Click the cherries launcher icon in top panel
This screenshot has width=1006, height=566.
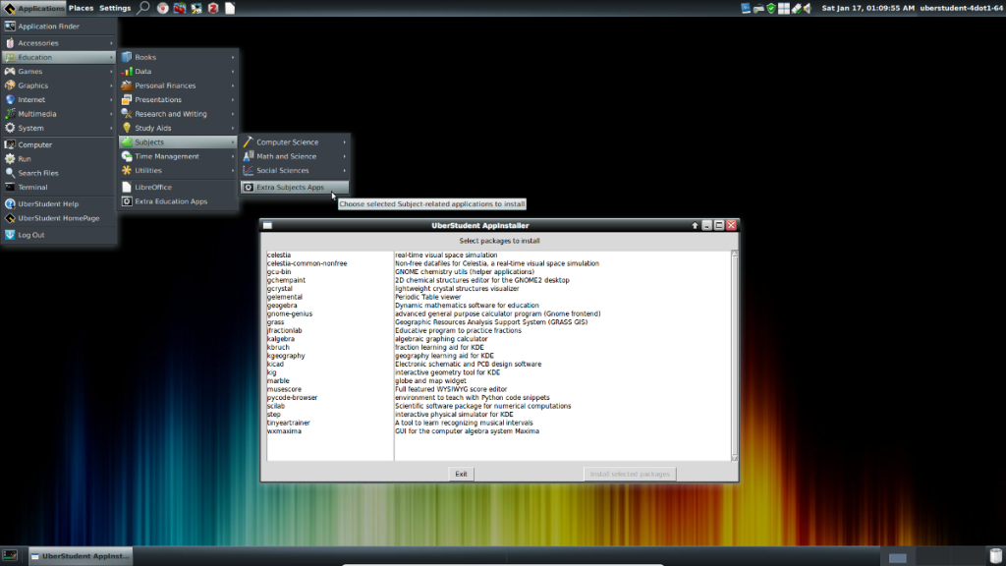(x=179, y=8)
